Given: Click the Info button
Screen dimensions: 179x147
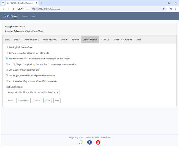Looking at the screenshot, I should pos(57,101).
